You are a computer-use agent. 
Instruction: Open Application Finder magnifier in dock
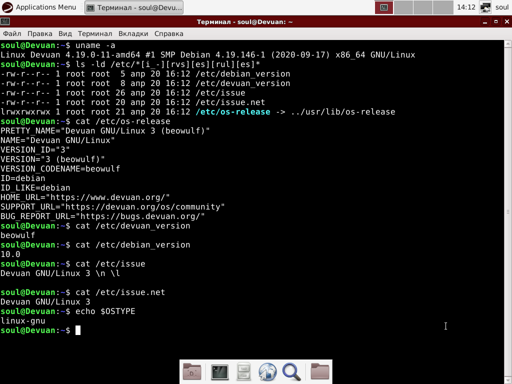pyautogui.click(x=291, y=371)
